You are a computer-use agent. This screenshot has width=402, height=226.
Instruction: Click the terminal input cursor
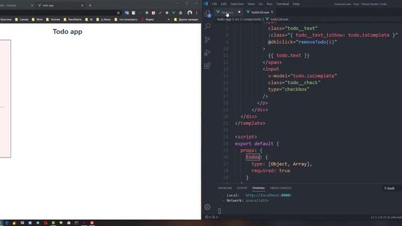pos(219,211)
